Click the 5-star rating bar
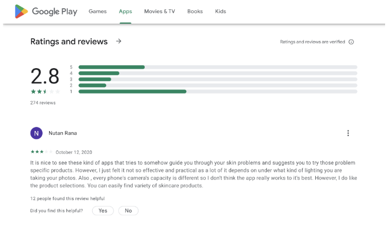388x229 pixels. tap(218, 67)
